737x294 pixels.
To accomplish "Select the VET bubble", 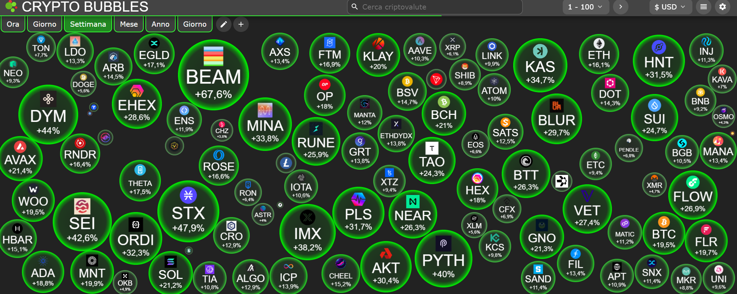I will point(587,209).
